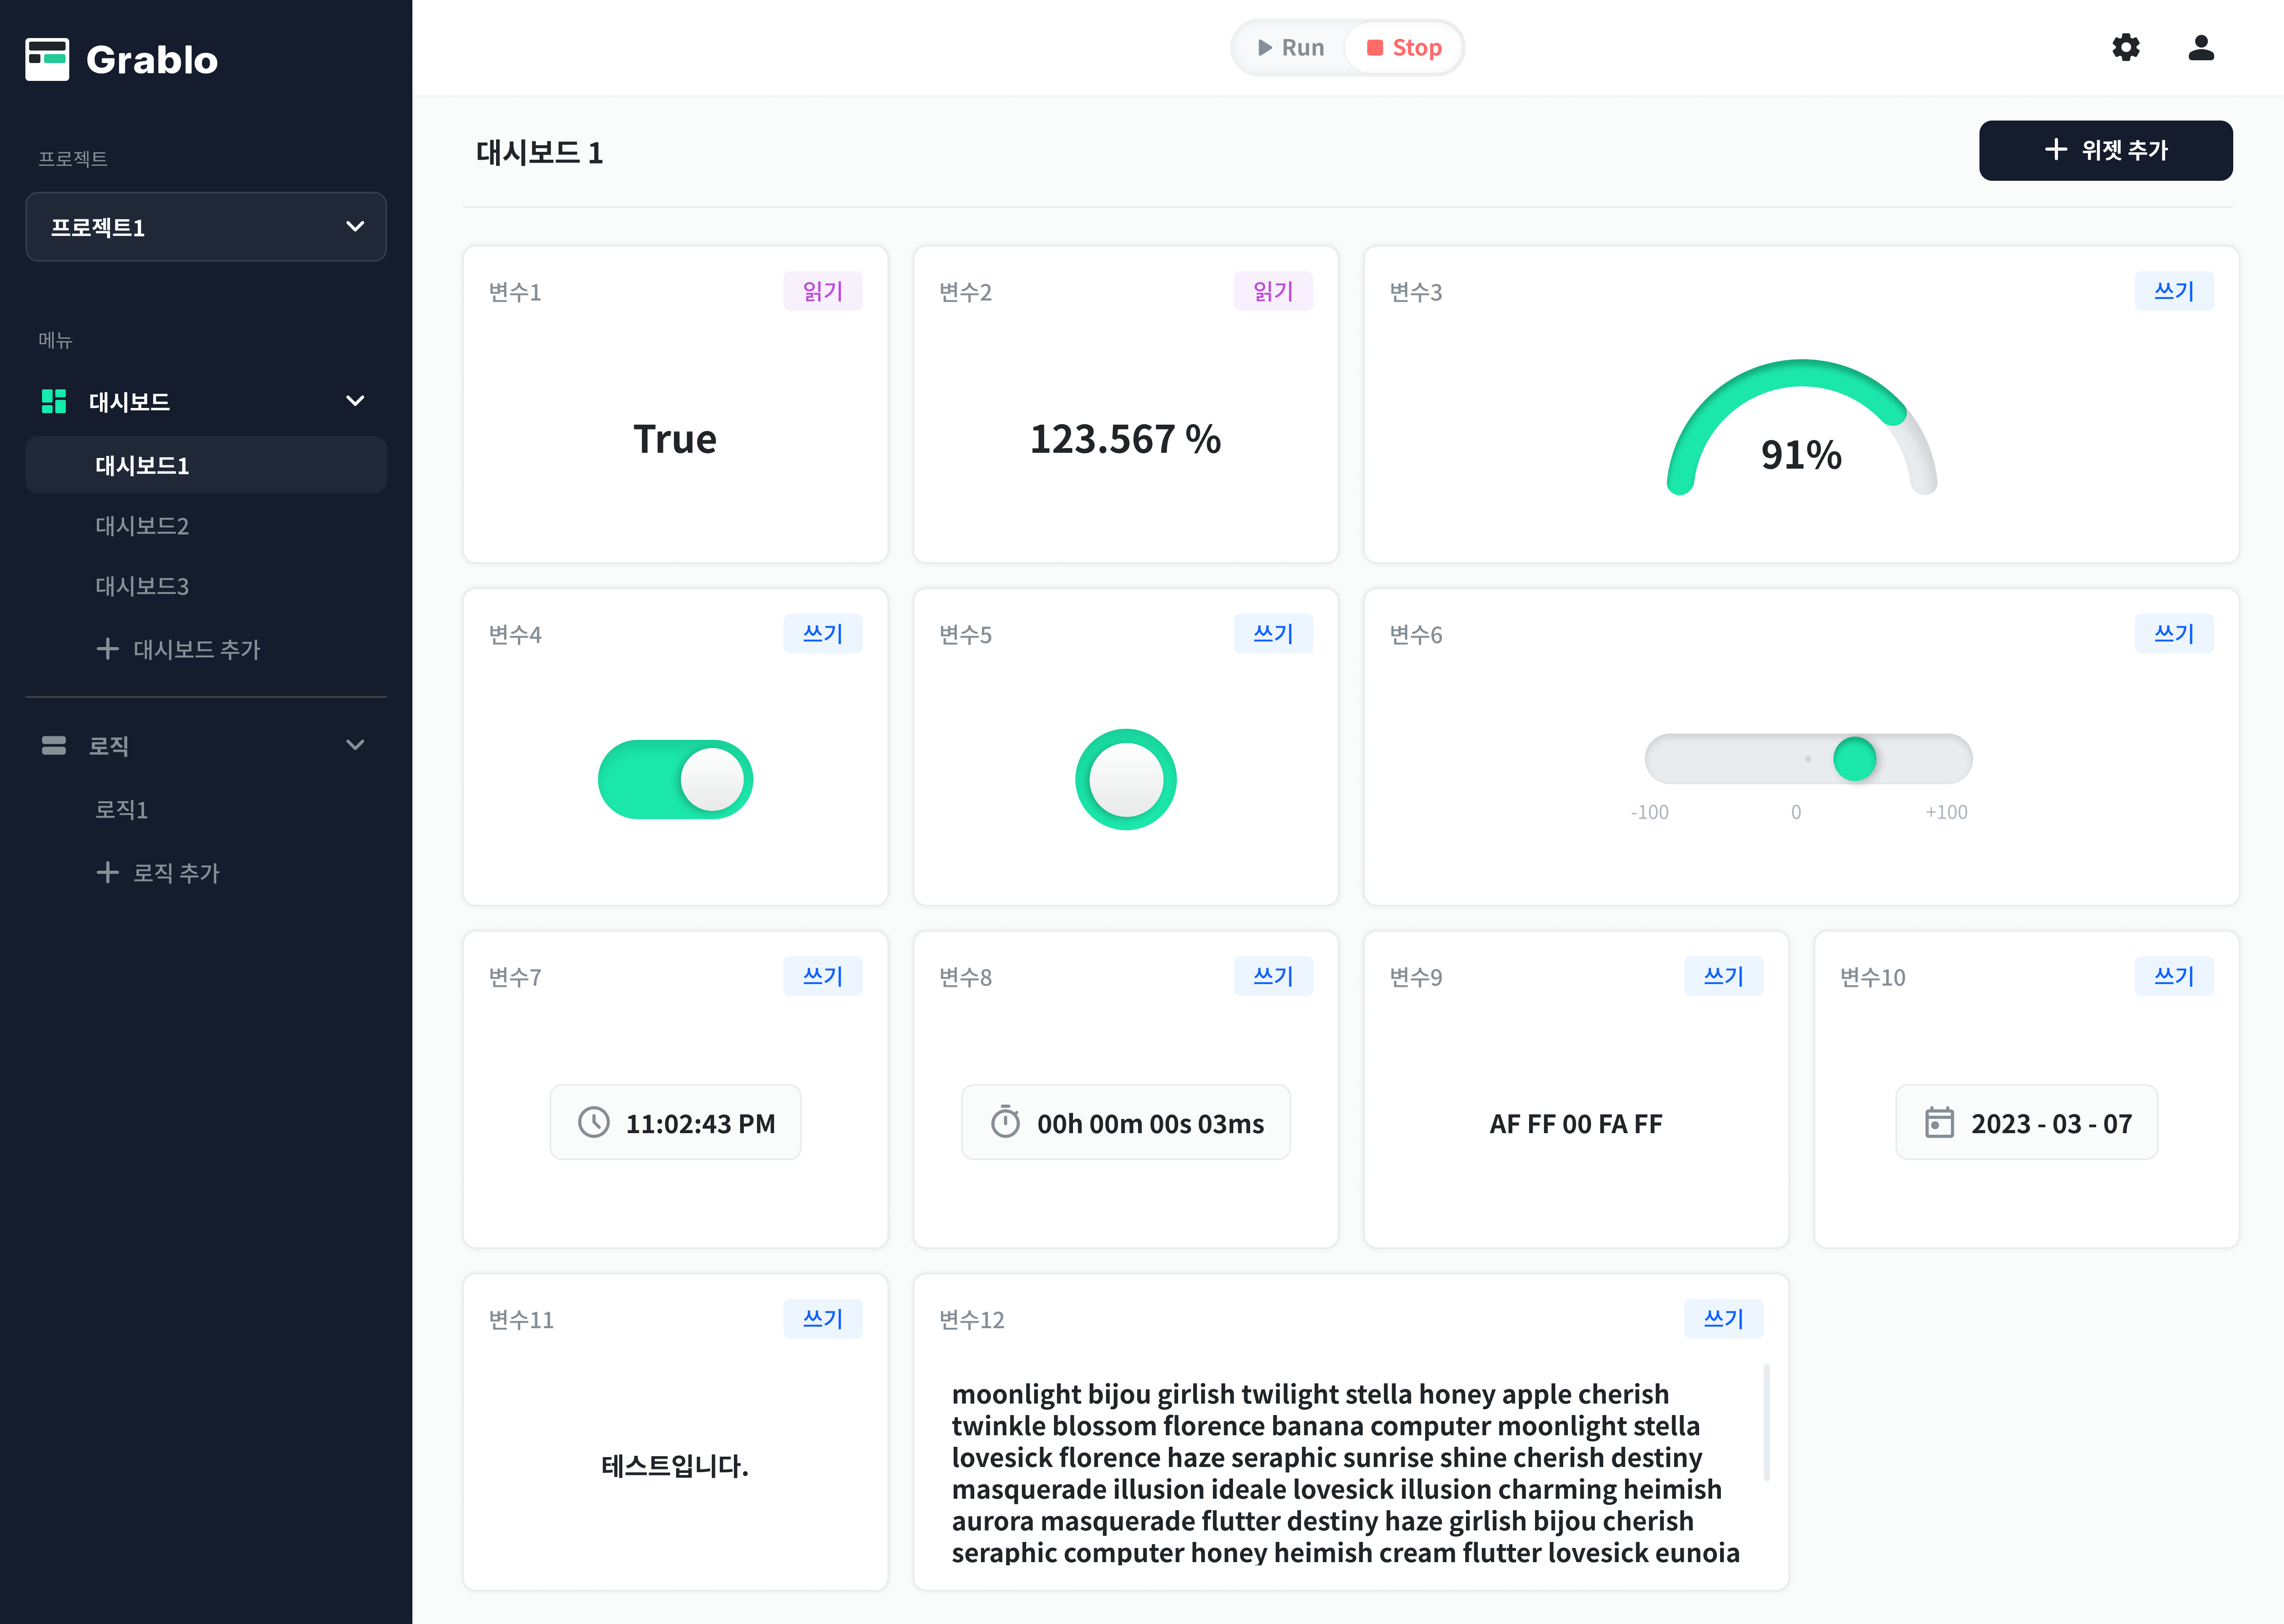Click the Grablo logo icon

click(47, 59)
